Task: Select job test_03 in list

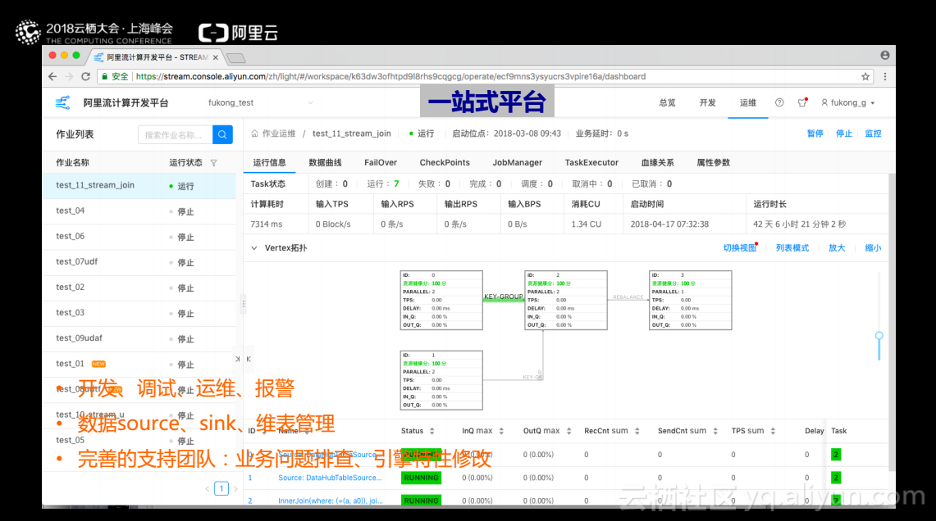Action: (139, 313)
